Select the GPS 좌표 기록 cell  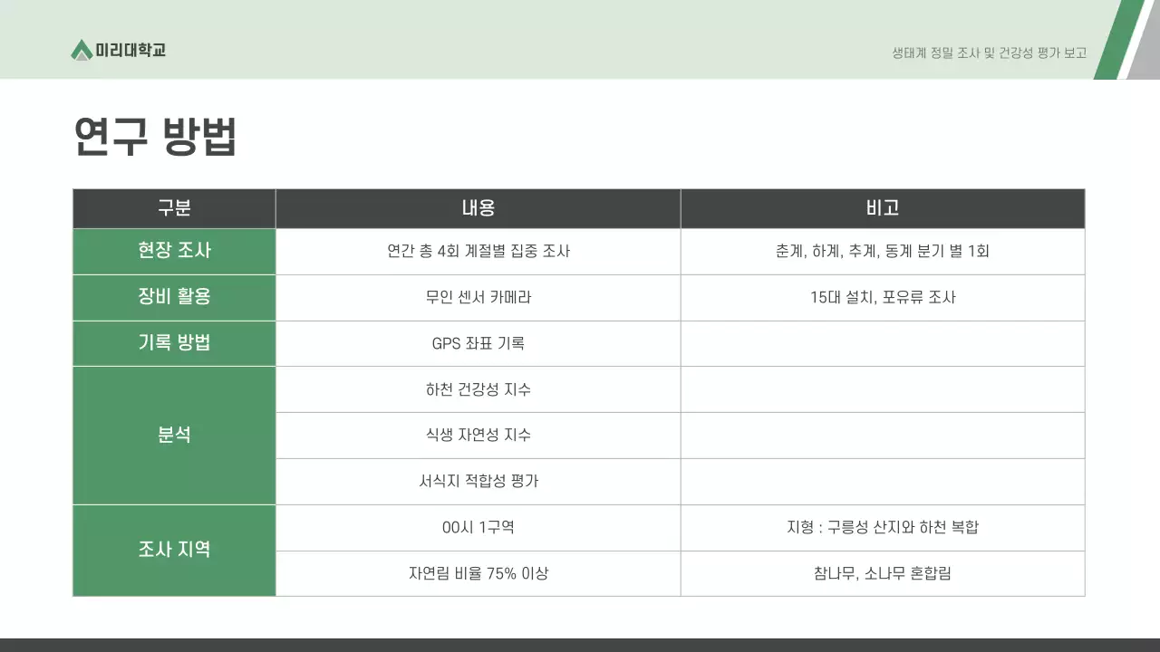(x=478, y=343)
